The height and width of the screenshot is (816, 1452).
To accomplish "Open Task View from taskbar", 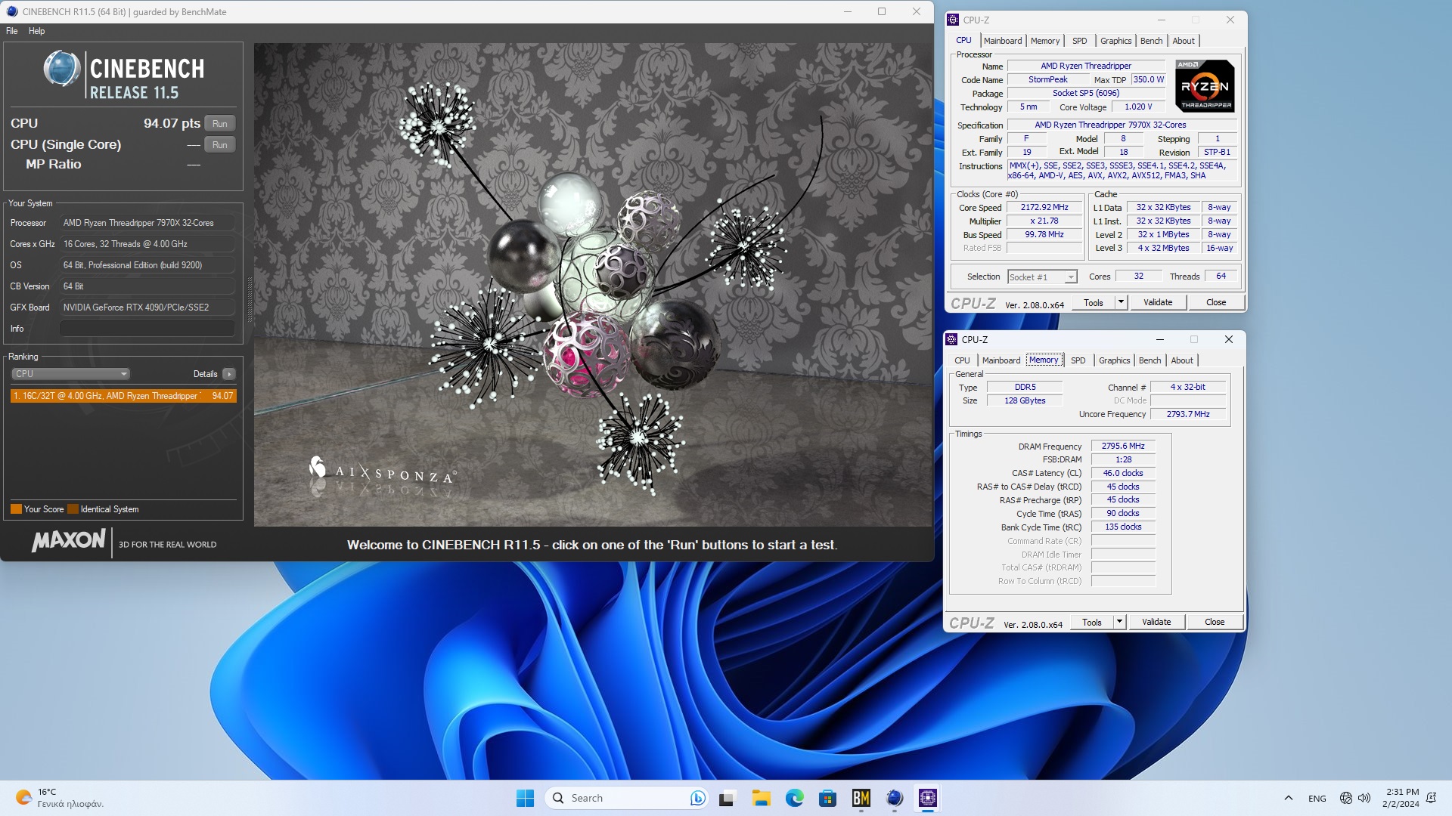I will pos(728,798).
